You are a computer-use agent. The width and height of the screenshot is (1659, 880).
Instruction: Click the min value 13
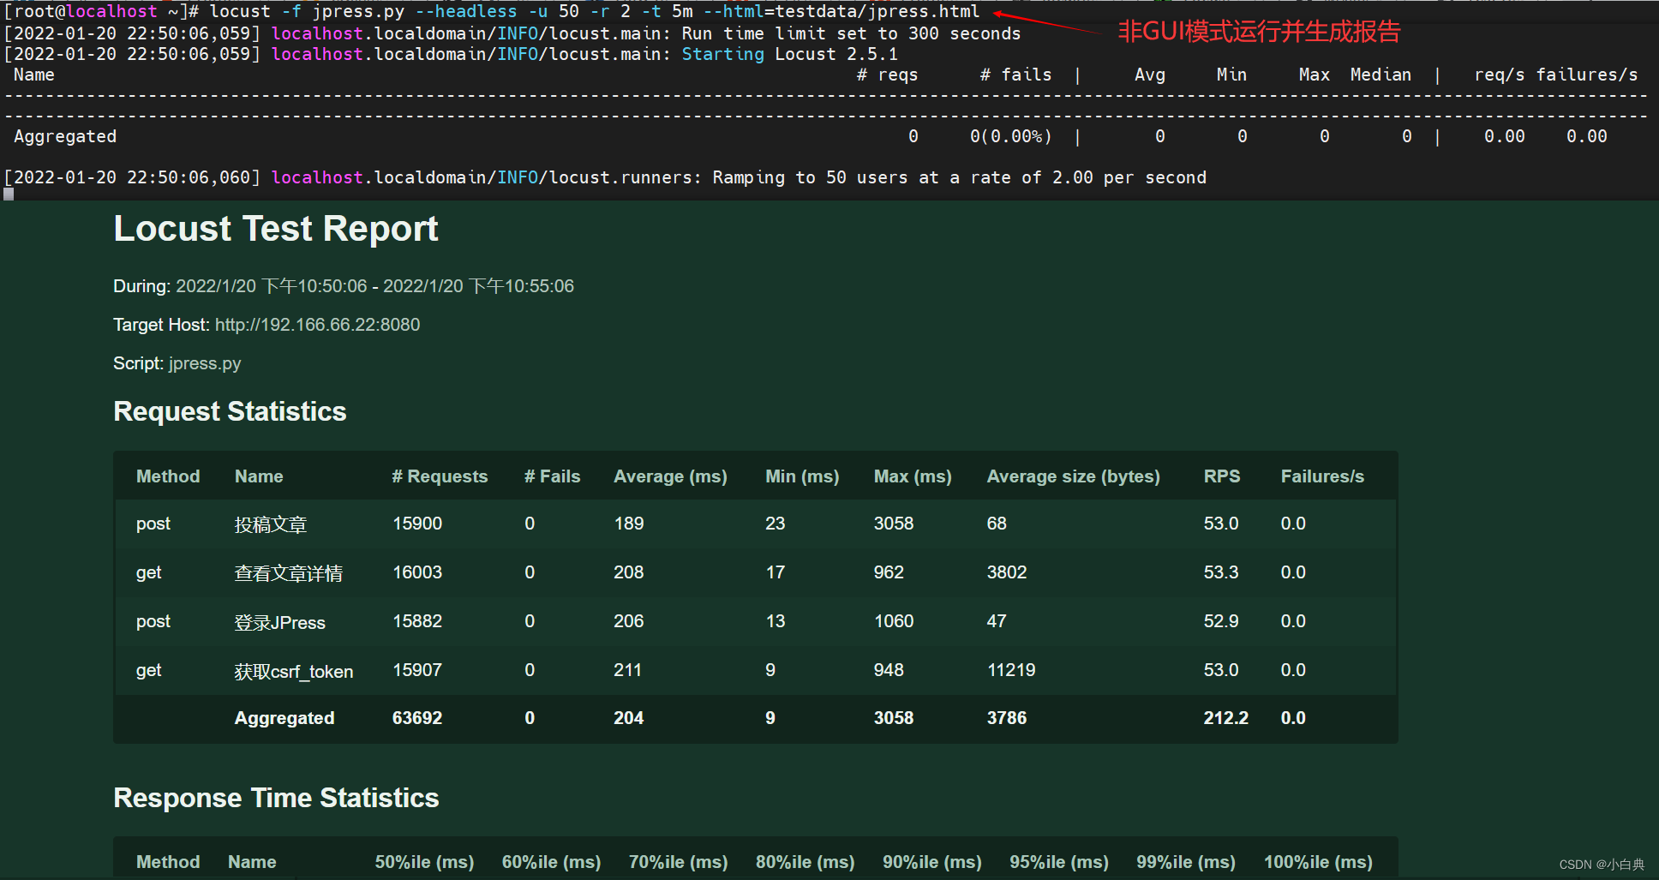pos(776,621)
